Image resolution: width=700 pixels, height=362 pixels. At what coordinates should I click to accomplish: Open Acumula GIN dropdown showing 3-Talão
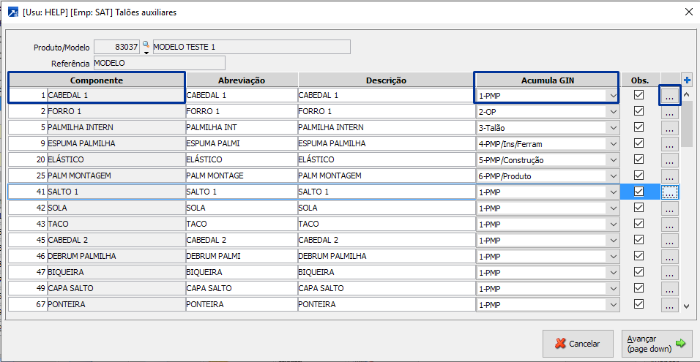coord(612,127)
